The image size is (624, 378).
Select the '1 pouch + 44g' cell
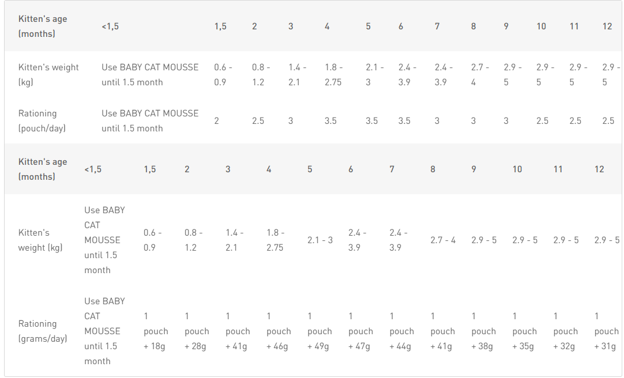[x=401, y=331]
